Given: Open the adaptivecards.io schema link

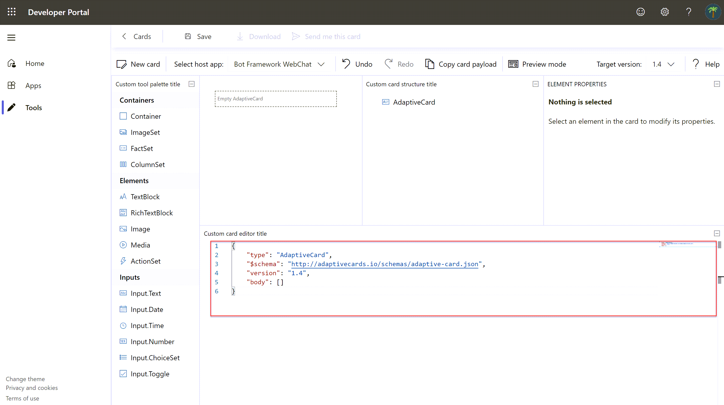Looking at the screenshot, I should [384, 264].
